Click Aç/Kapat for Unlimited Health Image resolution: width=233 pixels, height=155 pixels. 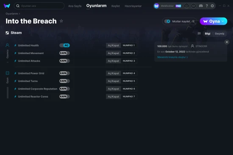114,45
